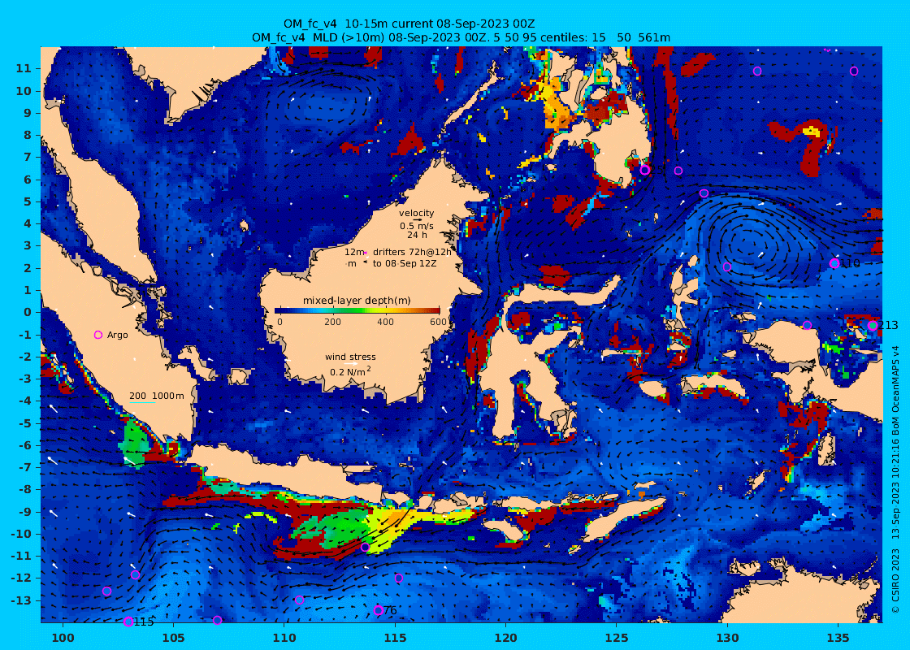Click longitude axis label 100
Screen dimensions: 910x650
[x=63, y=638]
